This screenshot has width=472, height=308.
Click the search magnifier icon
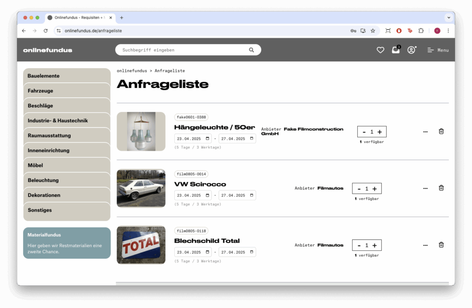tap(251, 50)
